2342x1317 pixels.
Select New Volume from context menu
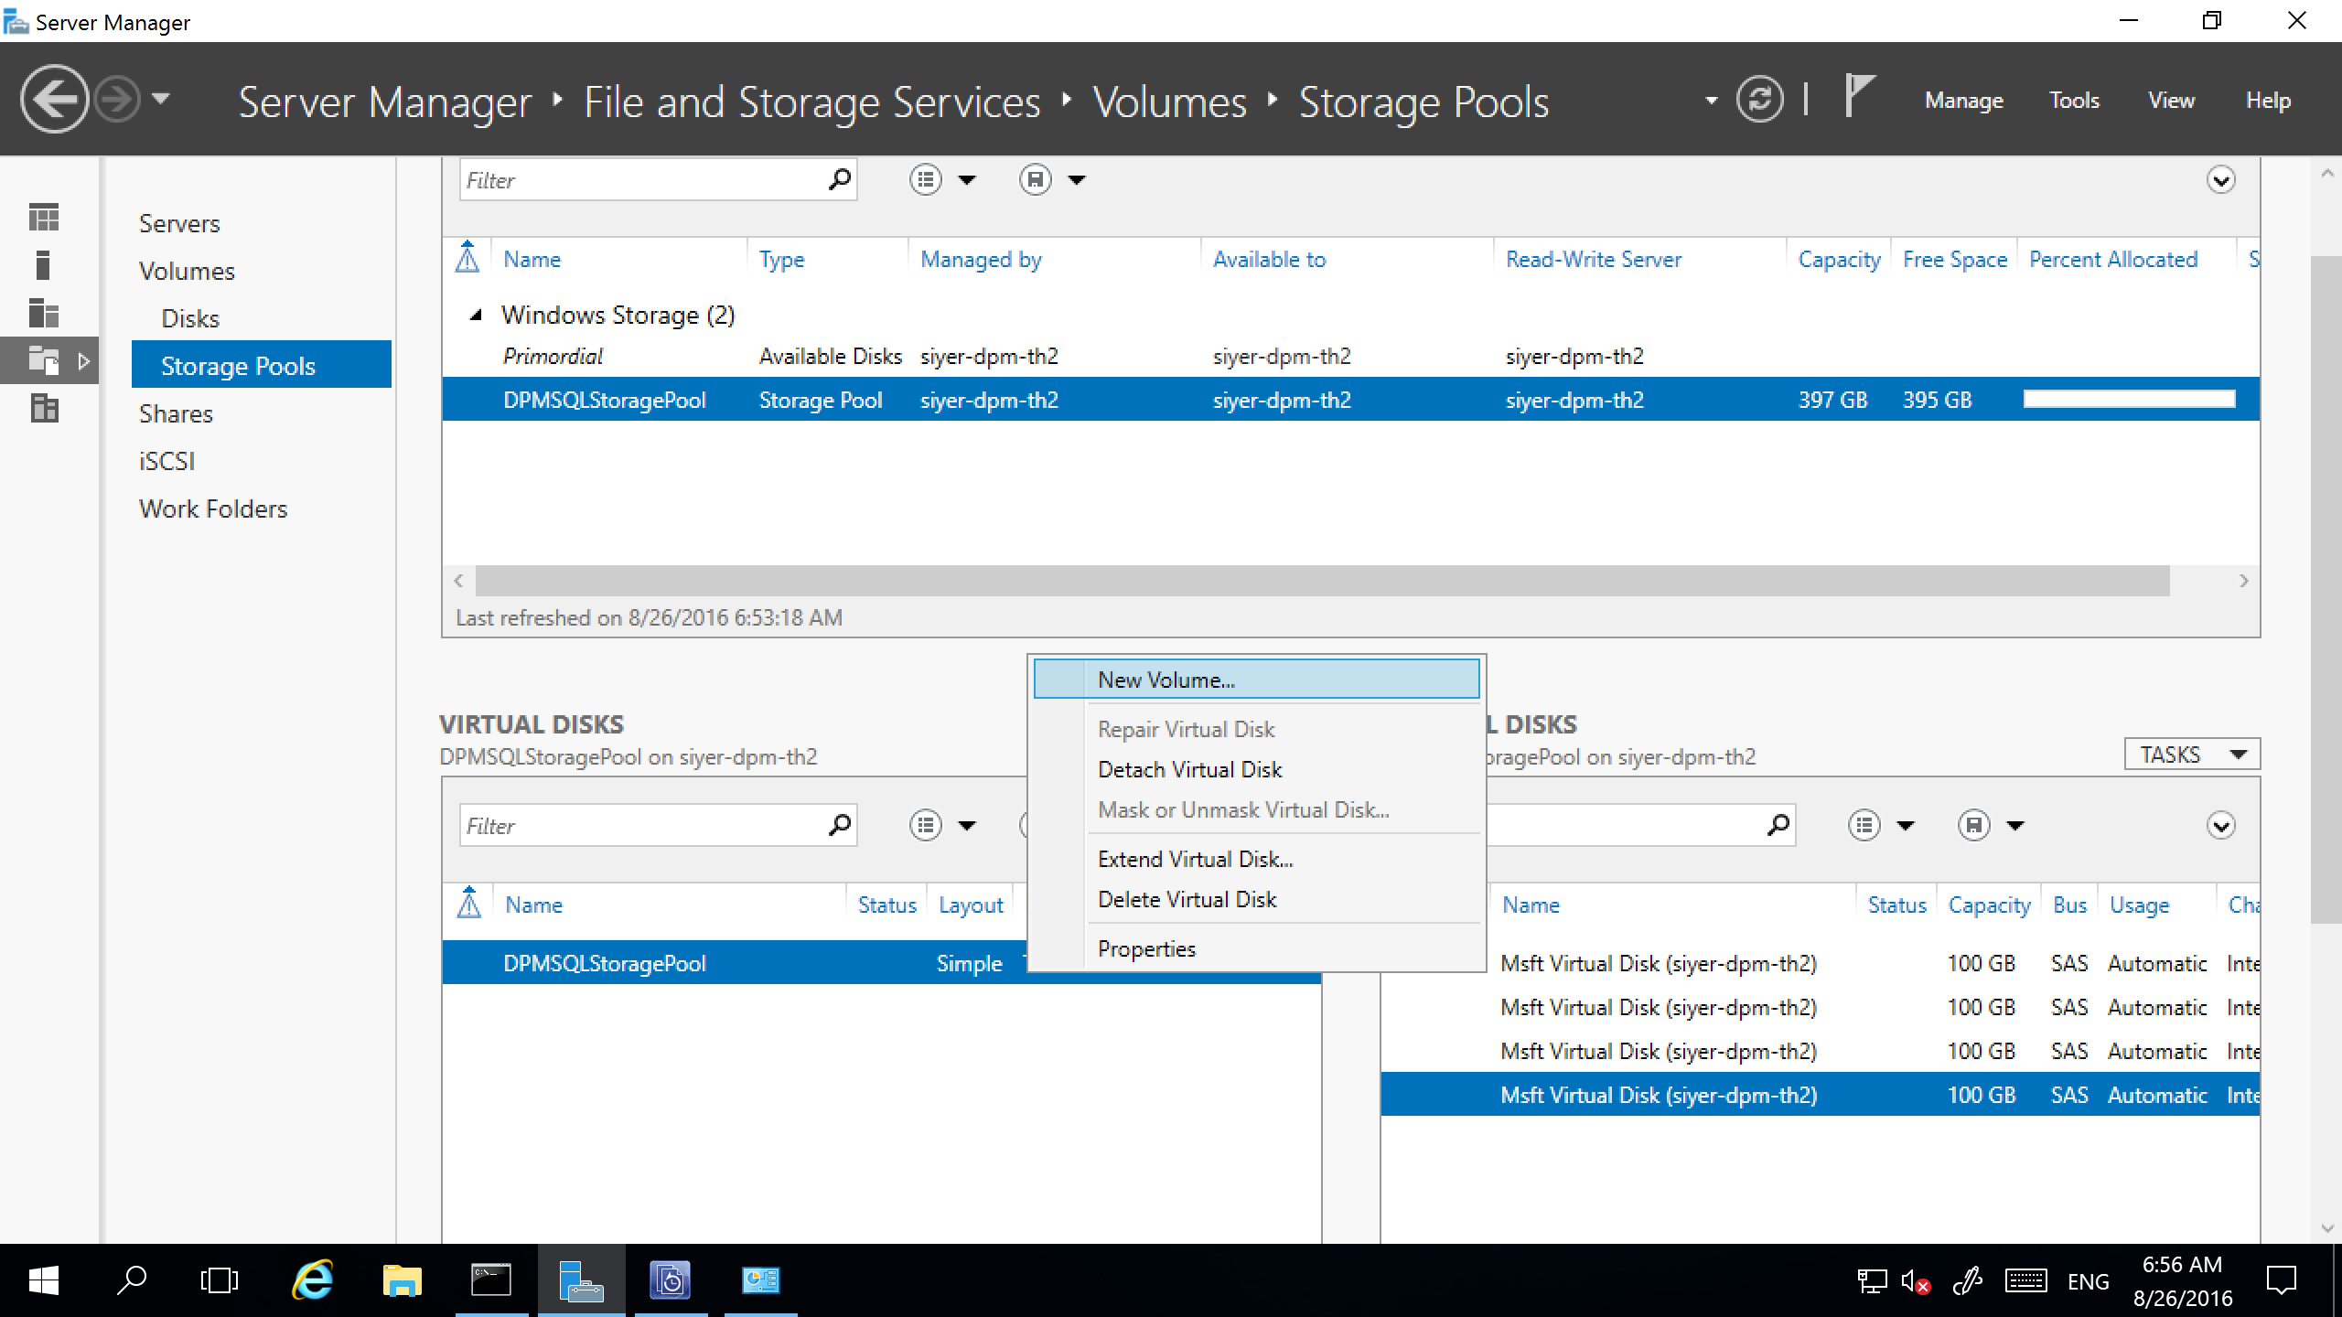tap(1165, 679)
